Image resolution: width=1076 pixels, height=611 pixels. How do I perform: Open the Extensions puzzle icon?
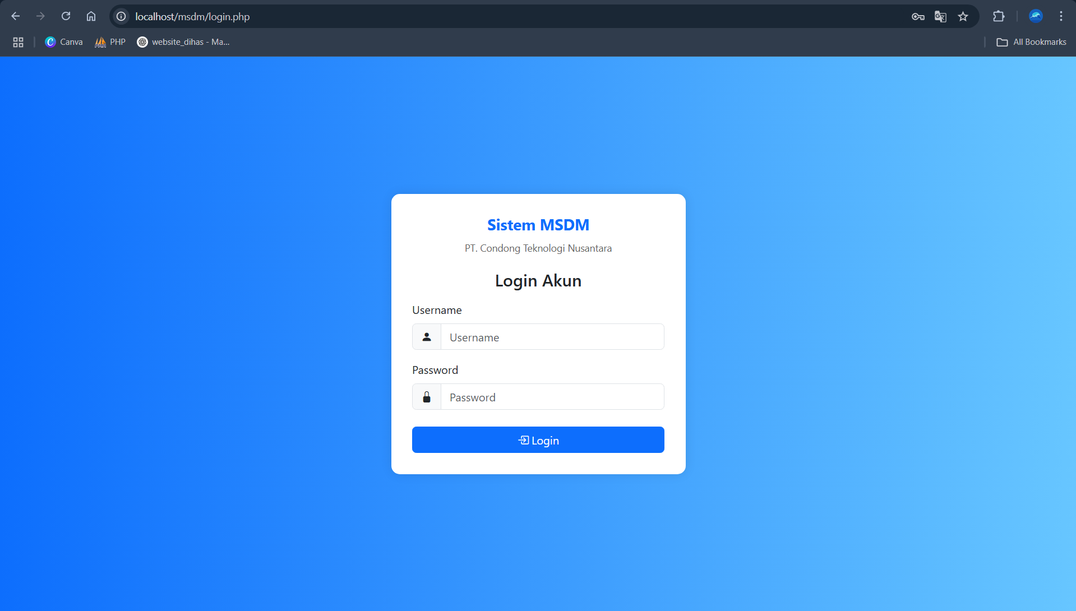[999, 16]
